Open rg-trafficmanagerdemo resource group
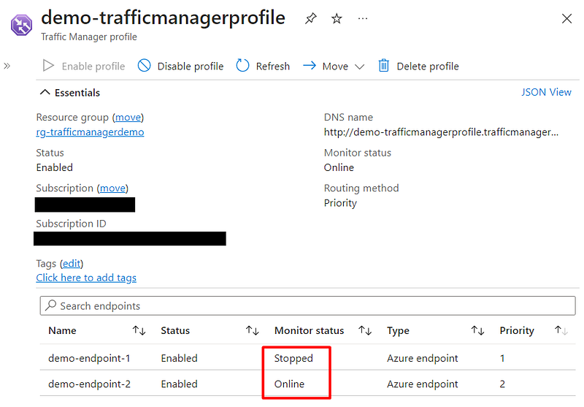Screen dimensions: 584x407 90,132
